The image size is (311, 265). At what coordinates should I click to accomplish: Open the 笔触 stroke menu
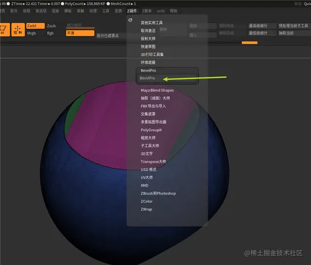click(x=80, y=11)
